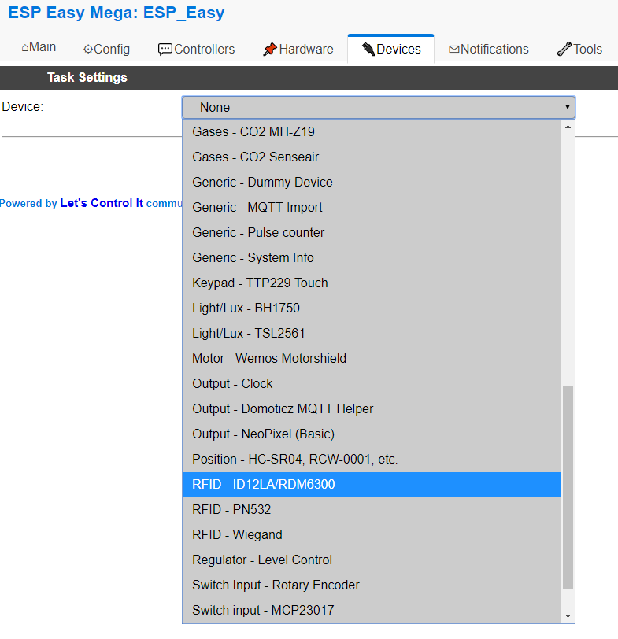The image size is (618, 639).
Task: Switch to the Config tab
Action: coord(106,49)
